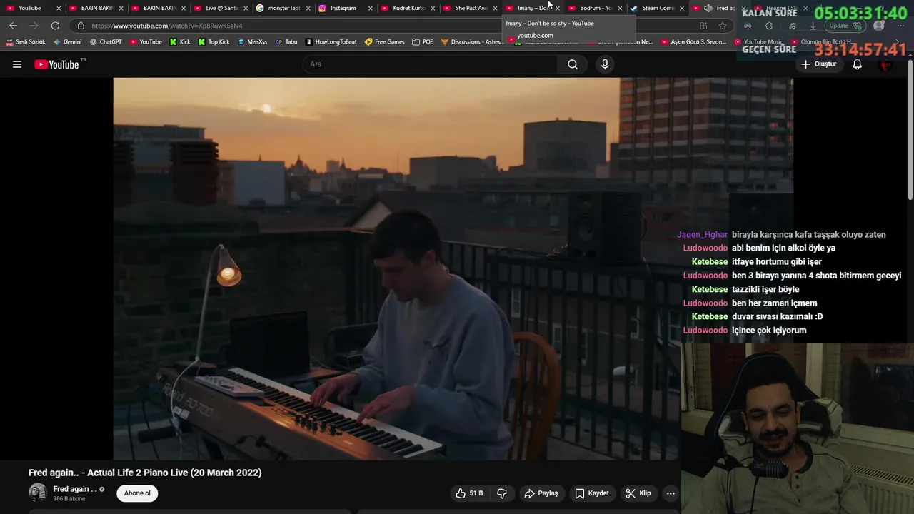The height and width of the screenshot is (514, 914).
Task: Close the monster laptop Google tab
Action: pyautogui.click(x=308, y=8)
